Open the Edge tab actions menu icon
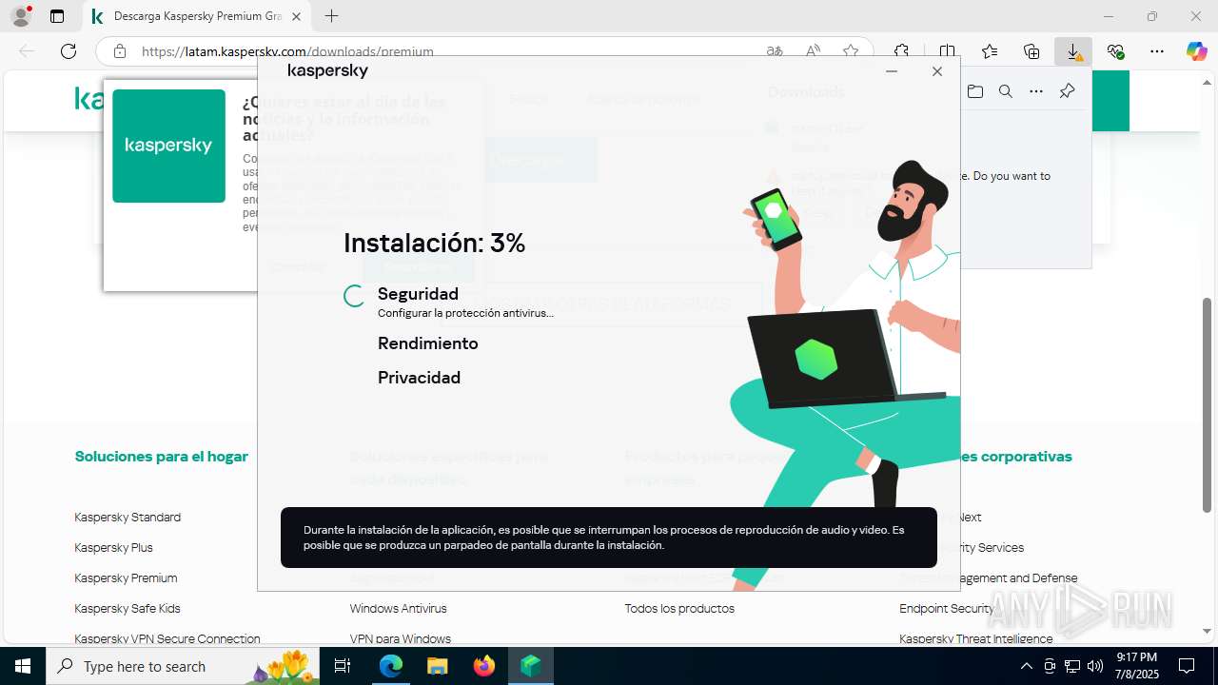The image size is (1218, 685). click(57, 16)
